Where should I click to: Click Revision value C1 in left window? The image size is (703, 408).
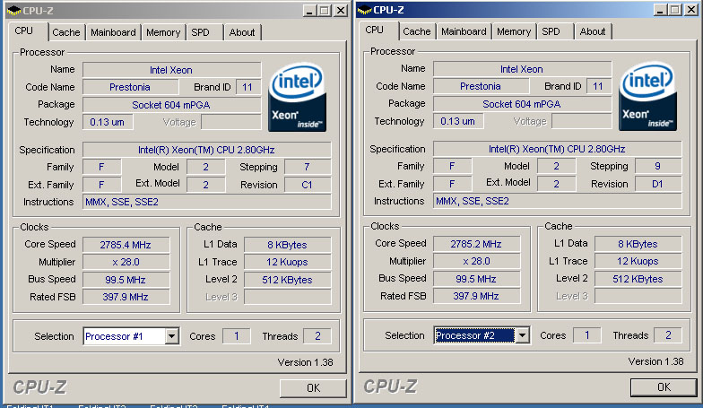(308, 185)
